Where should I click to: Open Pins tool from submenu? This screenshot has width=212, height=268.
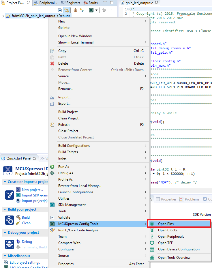click(166, 224)
